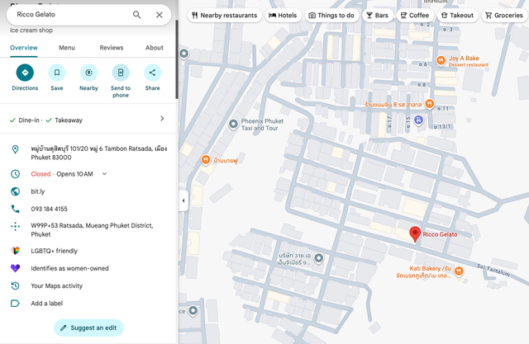Open the Menu tab

point(67,48)
